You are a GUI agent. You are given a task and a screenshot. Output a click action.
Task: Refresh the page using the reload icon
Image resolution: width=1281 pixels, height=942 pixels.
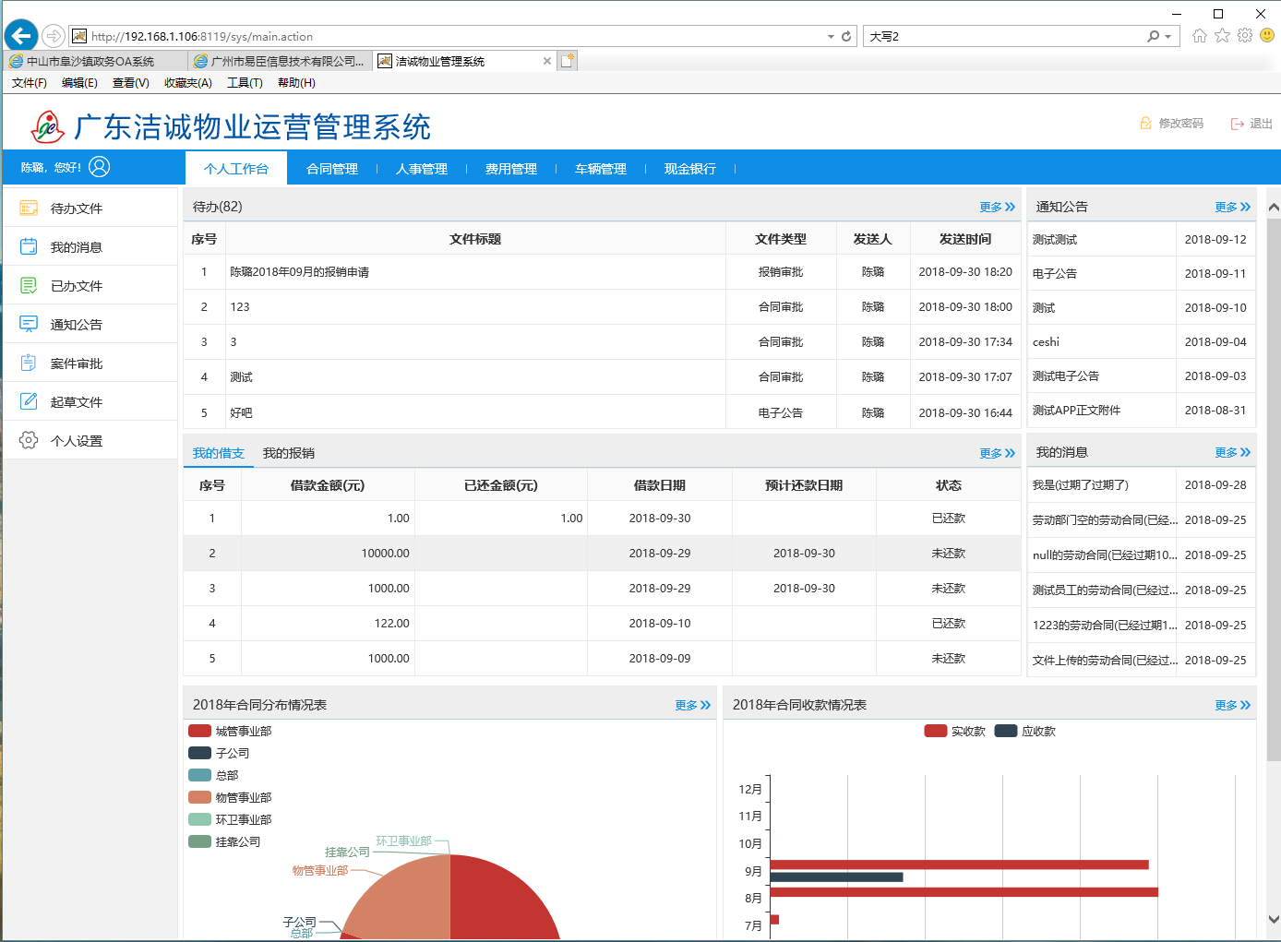(x=846, y=36)
